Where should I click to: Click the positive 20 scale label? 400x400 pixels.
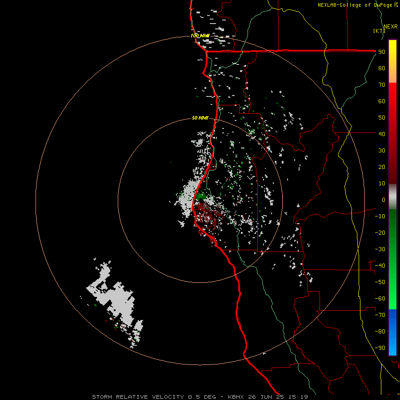point(382,167)
